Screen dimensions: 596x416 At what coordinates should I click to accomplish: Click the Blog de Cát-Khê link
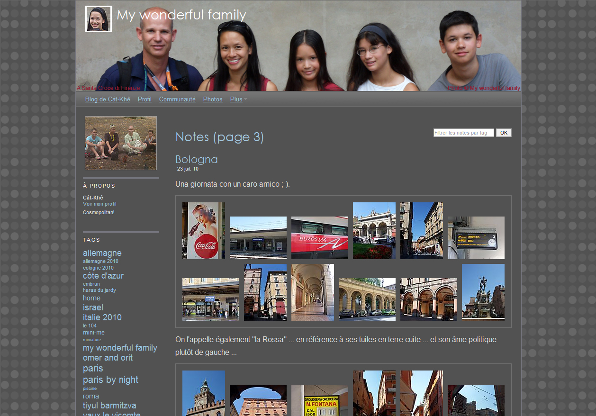point(108,99)
